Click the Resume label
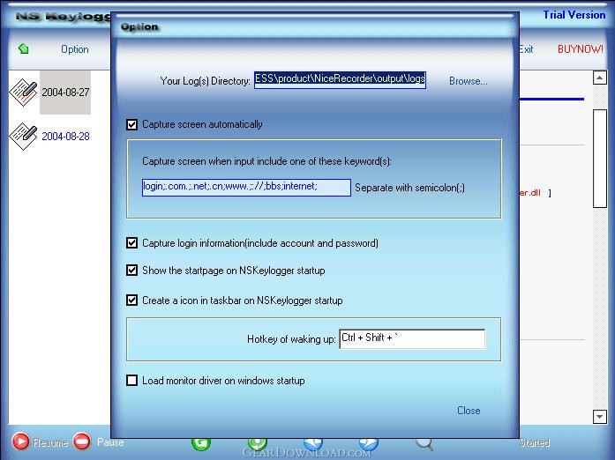Screen dimensions: 615x460 click(x=50, y=442)
